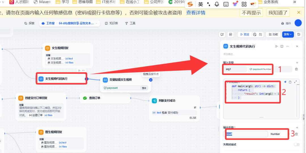Click the 功能 features button
Screen dimensions: 306x153
point(273,34)
